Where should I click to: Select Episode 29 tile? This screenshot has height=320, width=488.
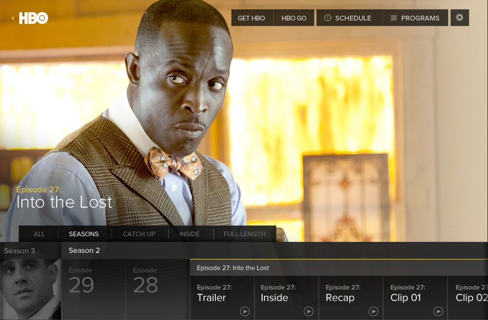[x=94, y=290]
